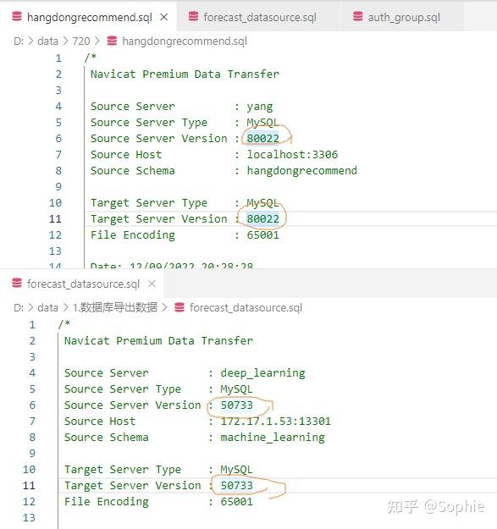Click the auth_group.sql tab database icon

point(357,16)
